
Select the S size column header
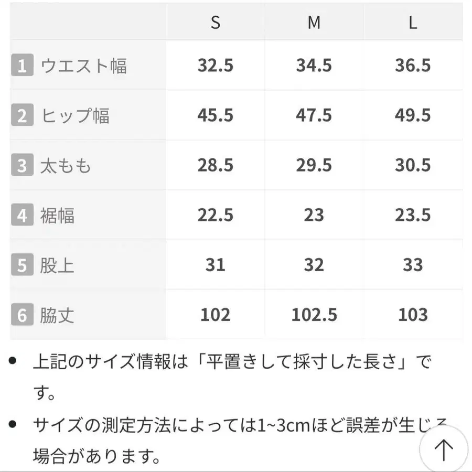[215, 23]
